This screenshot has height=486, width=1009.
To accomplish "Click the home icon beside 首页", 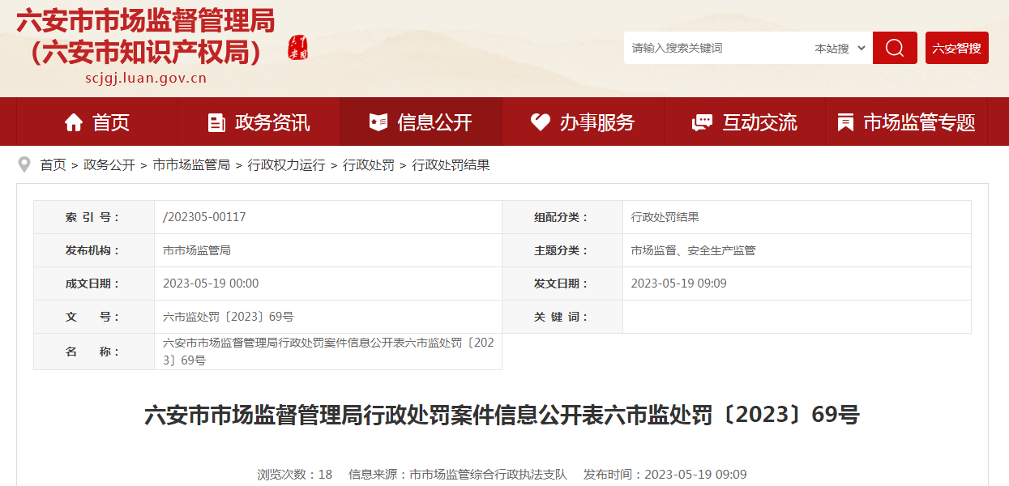I will coord(74,122).
